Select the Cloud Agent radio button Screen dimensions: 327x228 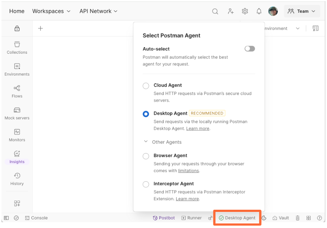pyautogui.click(x=146, y=85)
